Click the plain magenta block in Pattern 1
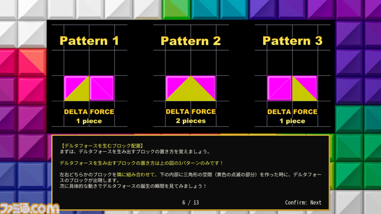The height and width of the screenshot is (214, 381). pyautogui.click(x=102, y=88)
